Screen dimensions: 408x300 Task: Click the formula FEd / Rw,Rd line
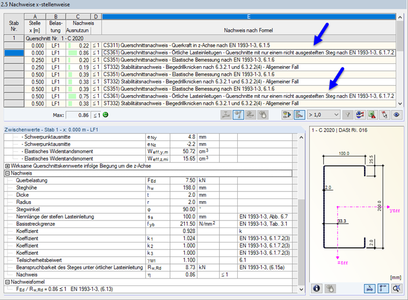tap(148, 289)
